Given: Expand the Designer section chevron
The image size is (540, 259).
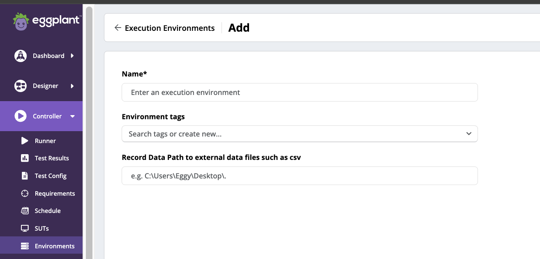Looking at the screenshot, I should point(73,86).
